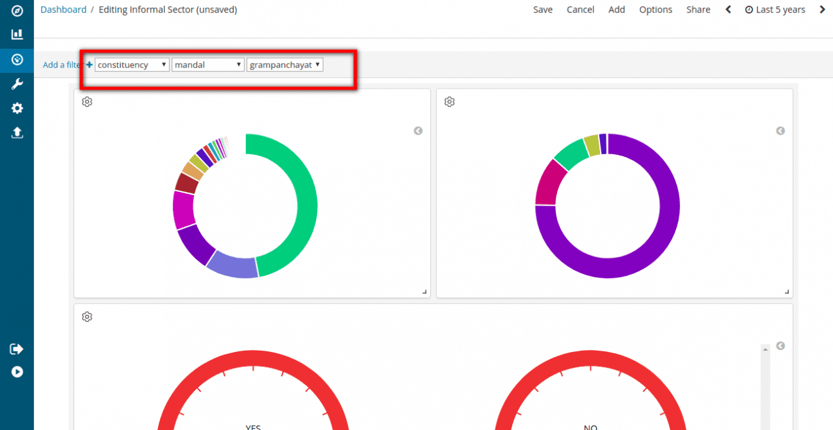Click the 'Editing Informal Sector (unsaved)' title text
Viewport: 833px width, 430px height.
click(168, 10)
